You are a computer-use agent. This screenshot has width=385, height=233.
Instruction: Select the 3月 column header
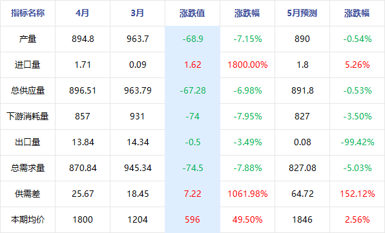pos(138,13)
